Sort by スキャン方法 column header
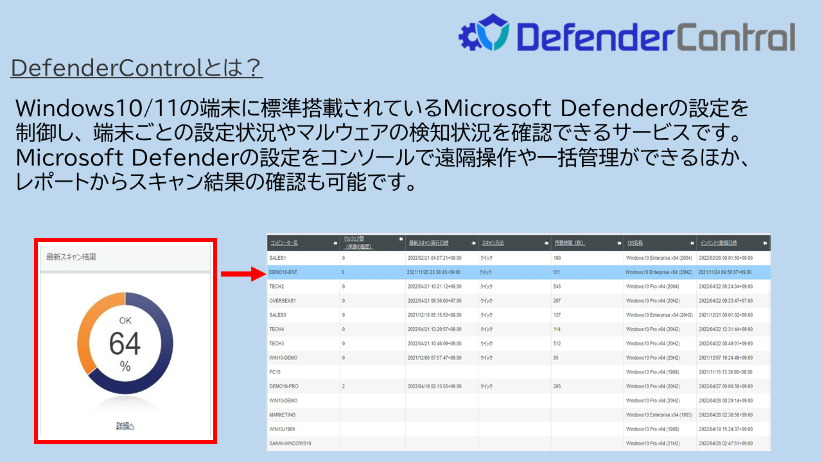 pos(493,243)
